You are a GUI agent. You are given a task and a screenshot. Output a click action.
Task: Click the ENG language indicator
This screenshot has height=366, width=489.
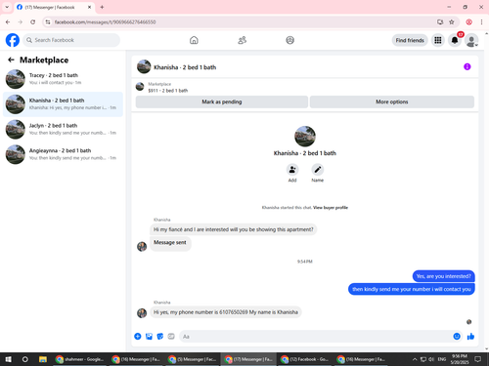pyautogui.click(x=442, y=359)
